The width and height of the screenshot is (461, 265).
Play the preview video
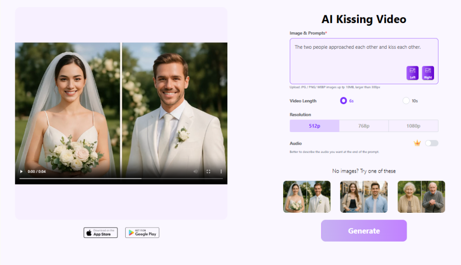click(21, 172)
